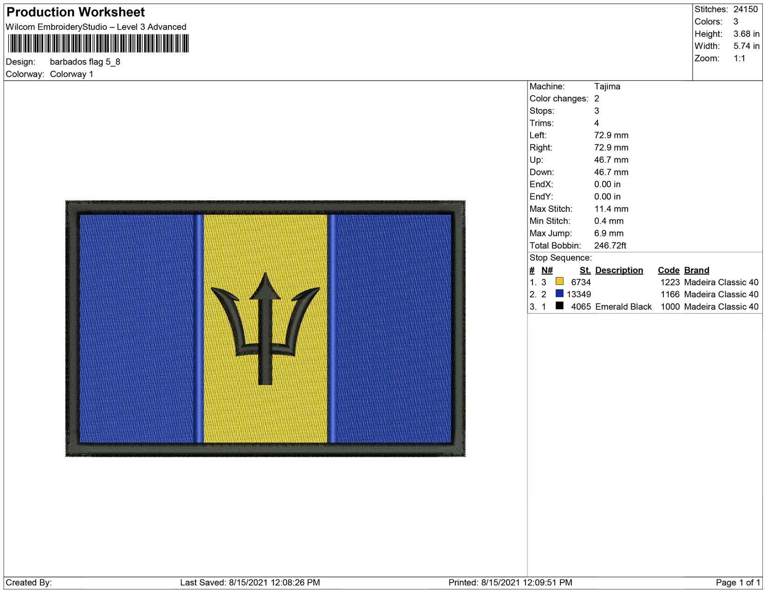The width and height of the screenshot is (766, 590).
Task: Click the Max Jump value '6.9 mm'
Action: (x=609, y=233)
